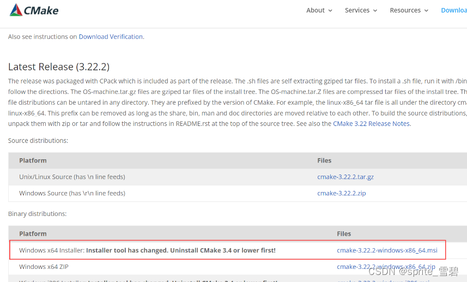Select the Binary distributions label
This screenshot has width=467, height=282.
tap(37, 214)
